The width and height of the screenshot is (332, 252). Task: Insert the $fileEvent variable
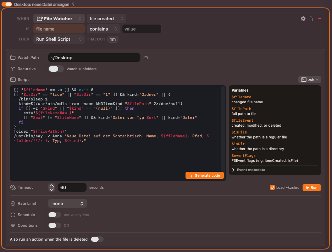(242, 120)
